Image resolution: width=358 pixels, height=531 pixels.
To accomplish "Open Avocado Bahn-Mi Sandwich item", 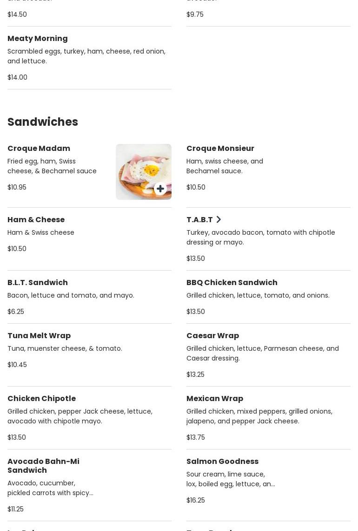I will (89, 485).
